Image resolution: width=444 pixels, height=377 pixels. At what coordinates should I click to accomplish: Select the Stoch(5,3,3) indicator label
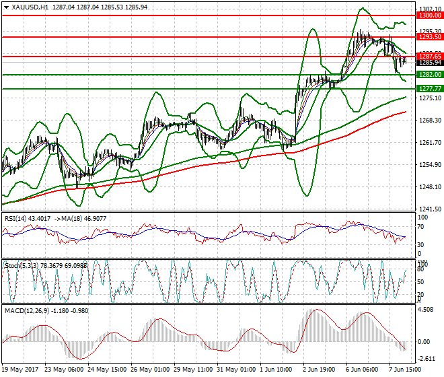point(46,266)
